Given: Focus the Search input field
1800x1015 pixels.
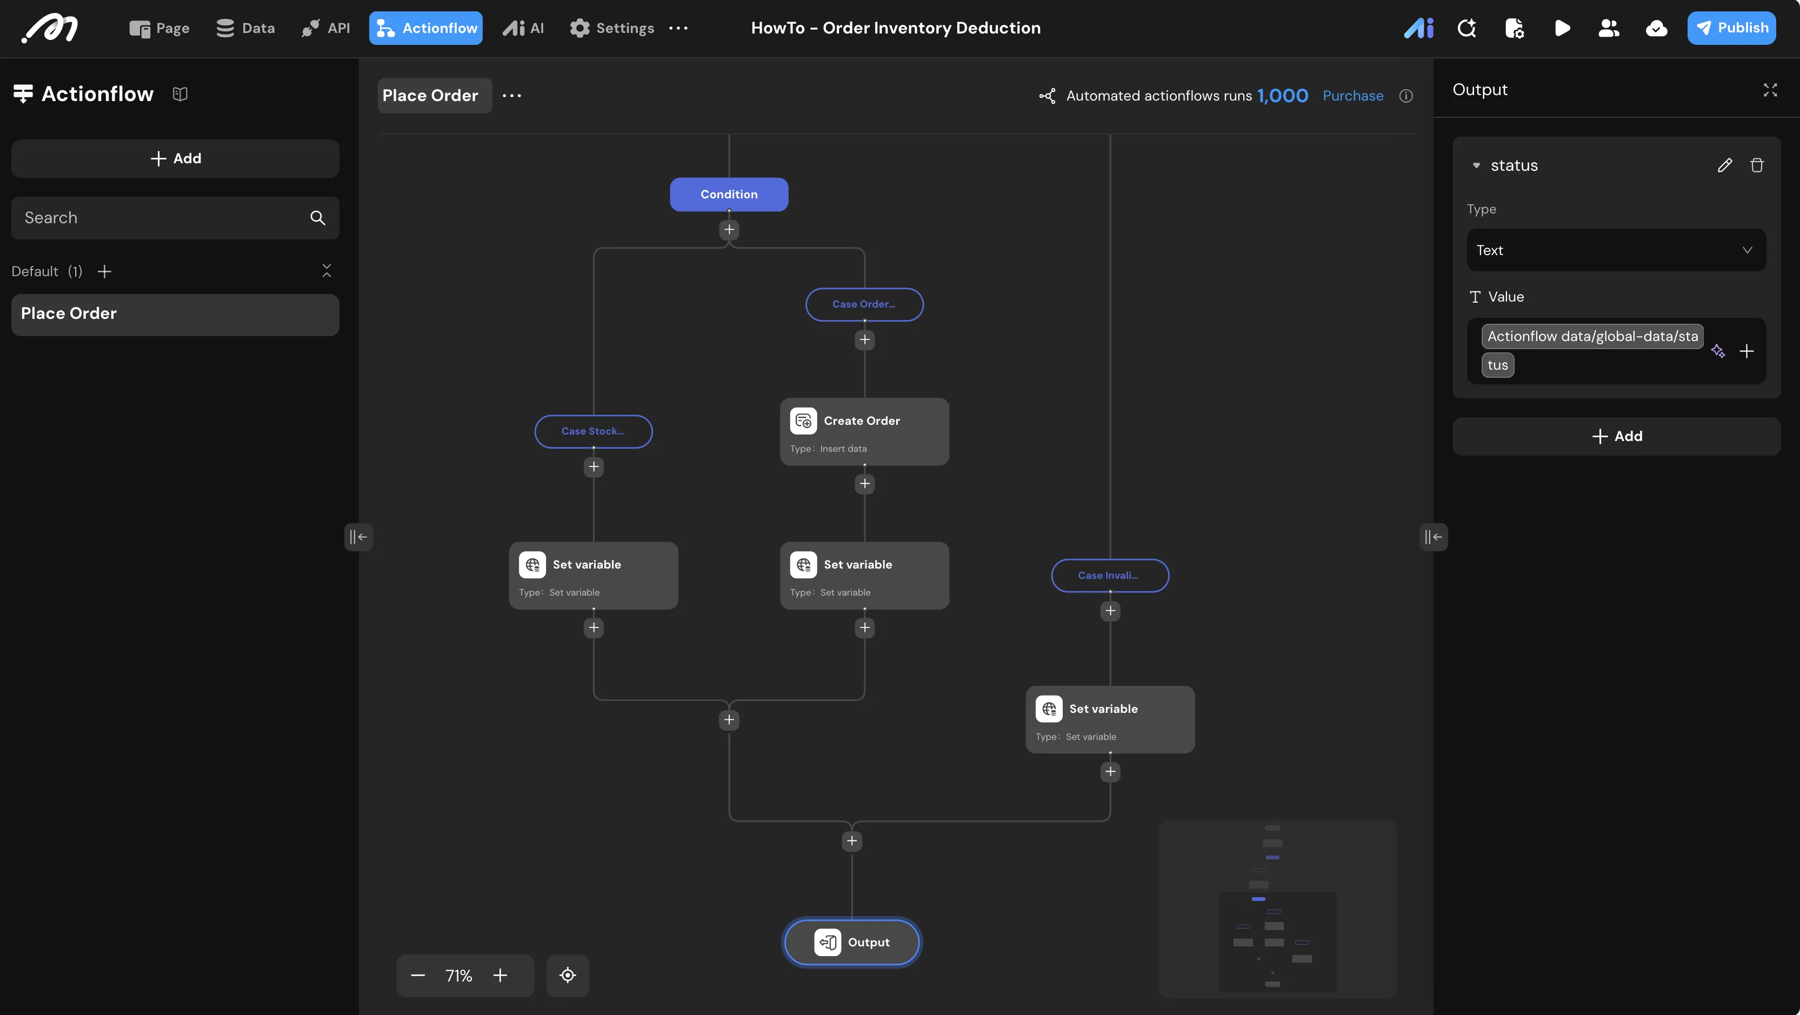Looking at the screenshot, I should point(175,218).
